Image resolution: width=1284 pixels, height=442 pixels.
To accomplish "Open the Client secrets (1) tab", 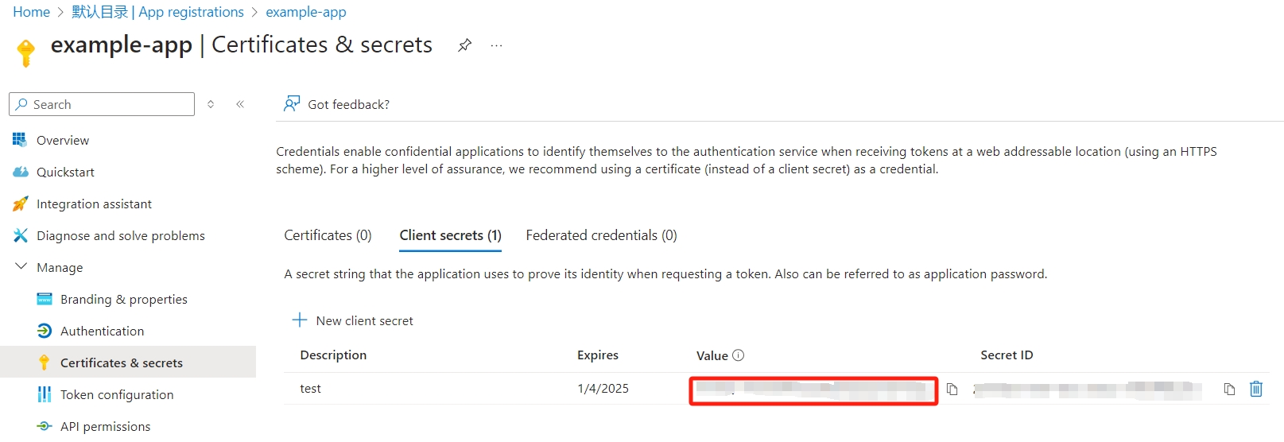I will 450,235.
